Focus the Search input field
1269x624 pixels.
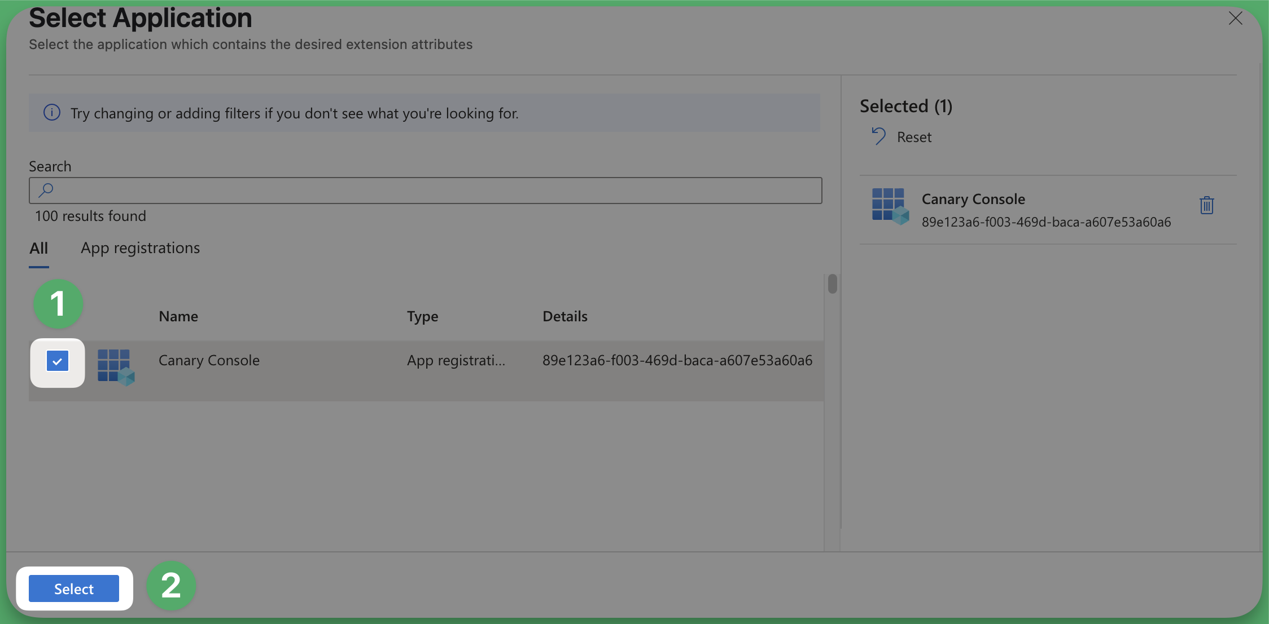coord(426,191)
